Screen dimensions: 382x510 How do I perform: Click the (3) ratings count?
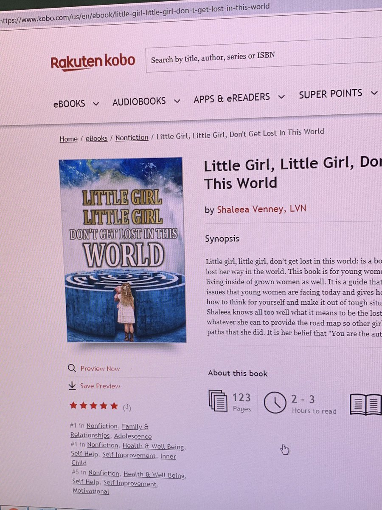127,407
